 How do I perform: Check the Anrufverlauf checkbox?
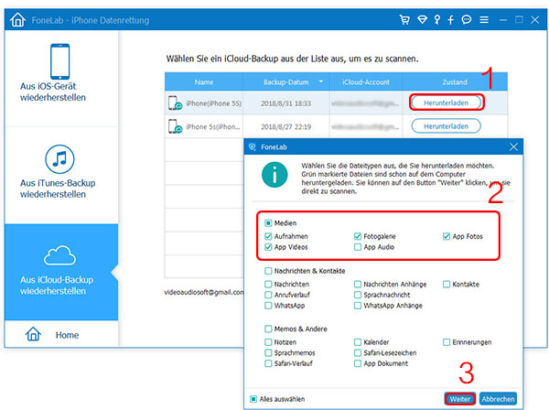coord(268,295)
